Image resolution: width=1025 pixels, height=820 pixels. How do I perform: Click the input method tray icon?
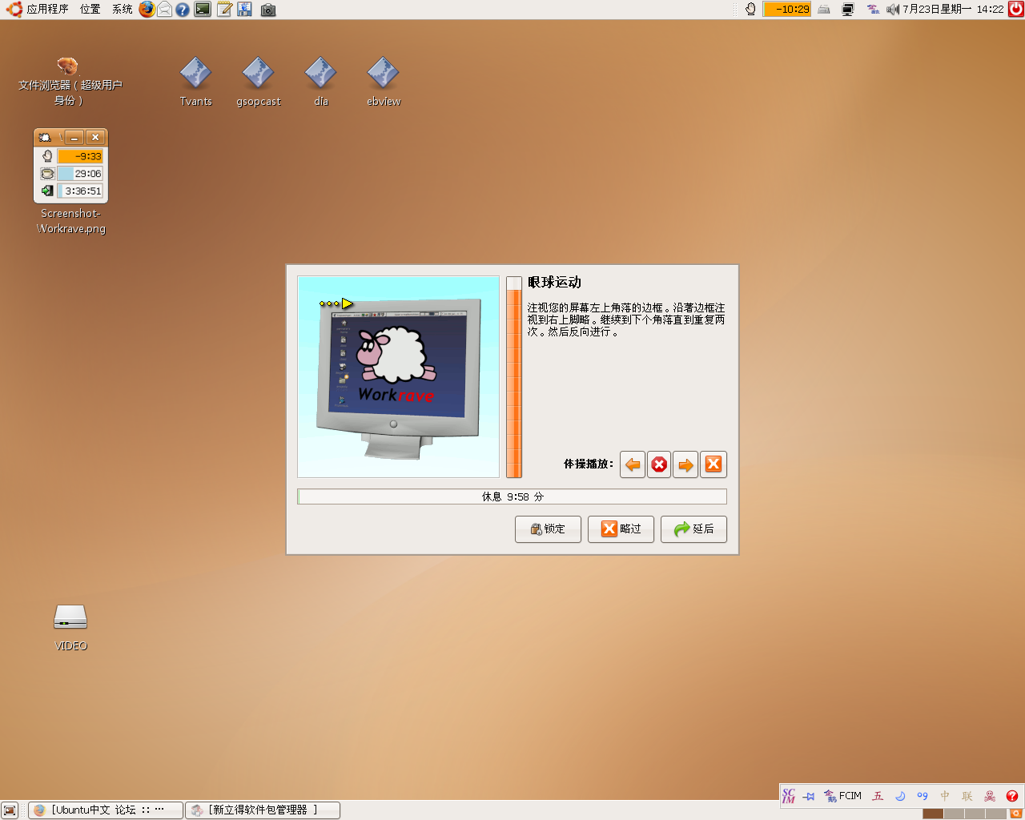[873, 10]
